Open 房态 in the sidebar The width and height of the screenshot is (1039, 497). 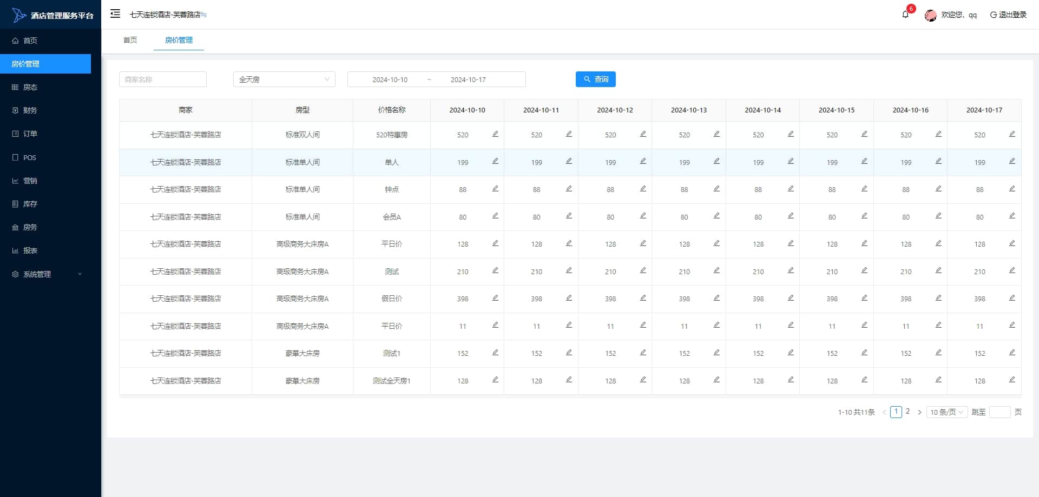(45, 87)
